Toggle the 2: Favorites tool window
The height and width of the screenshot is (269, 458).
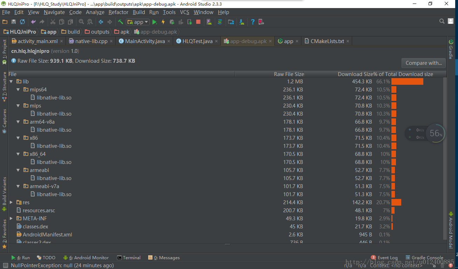tap(5, 234)
